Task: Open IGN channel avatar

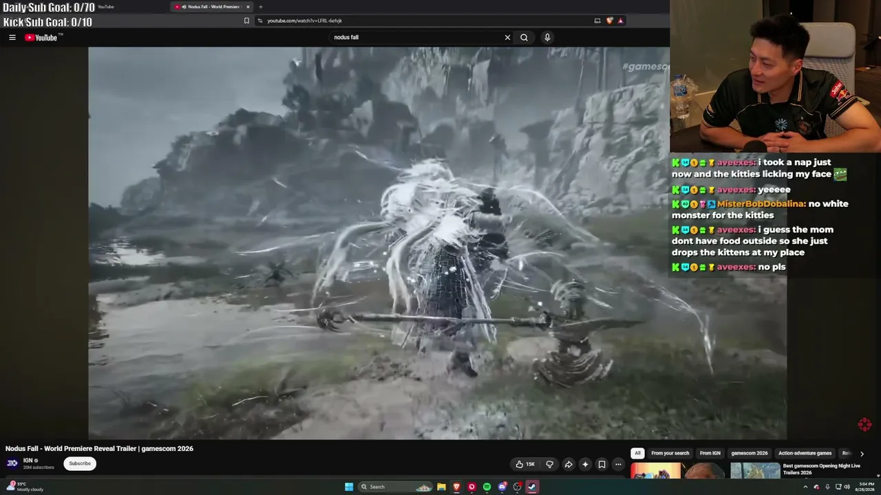Action: click(x=12, y=463)
